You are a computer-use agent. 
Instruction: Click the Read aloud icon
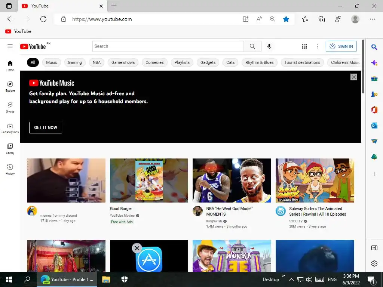point(259,19)
